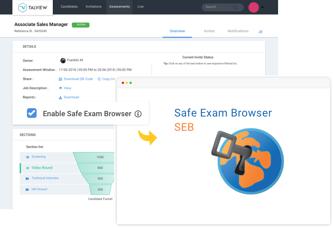The width and height of the screenshot is (333, 227).
Task: Click the Section list label
Action: pos(35,147)
